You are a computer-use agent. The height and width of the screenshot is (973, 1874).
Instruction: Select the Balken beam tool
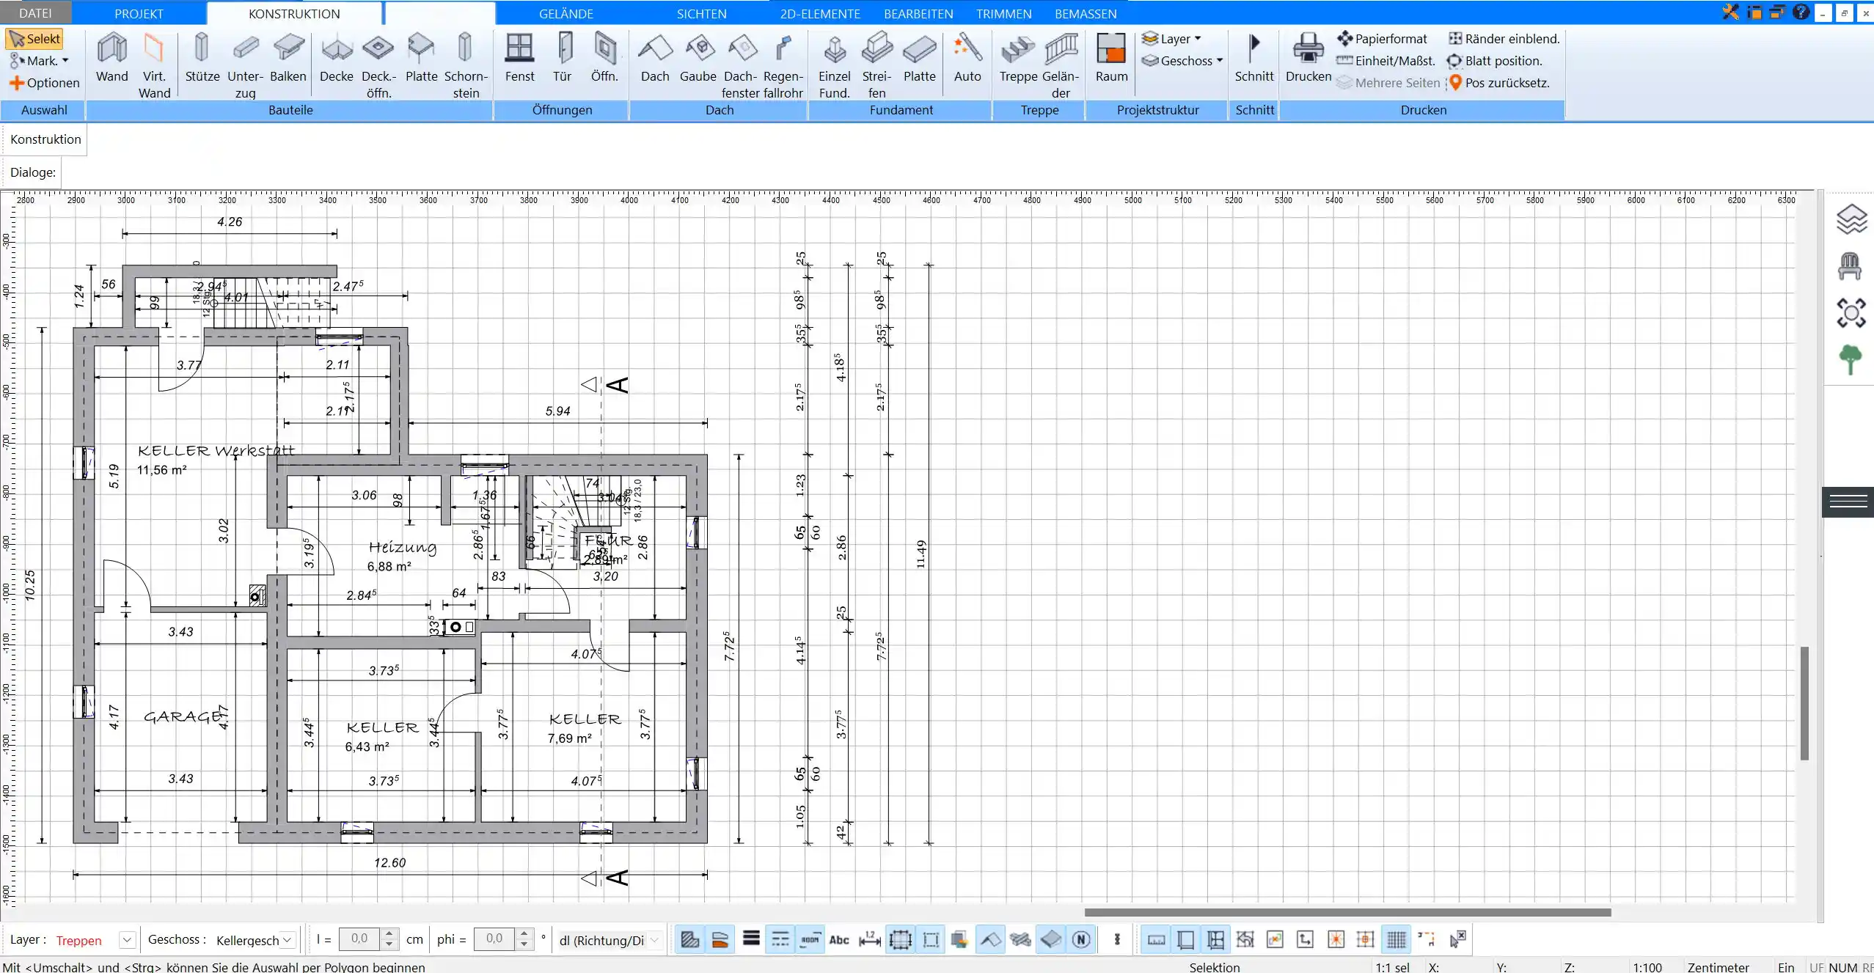(288, 58)
